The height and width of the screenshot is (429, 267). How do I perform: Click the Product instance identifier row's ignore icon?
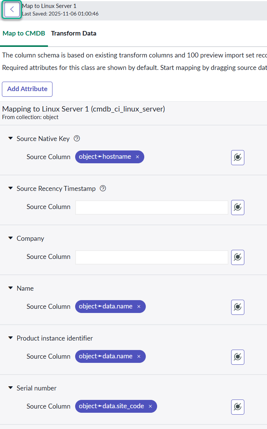point(238,357)
